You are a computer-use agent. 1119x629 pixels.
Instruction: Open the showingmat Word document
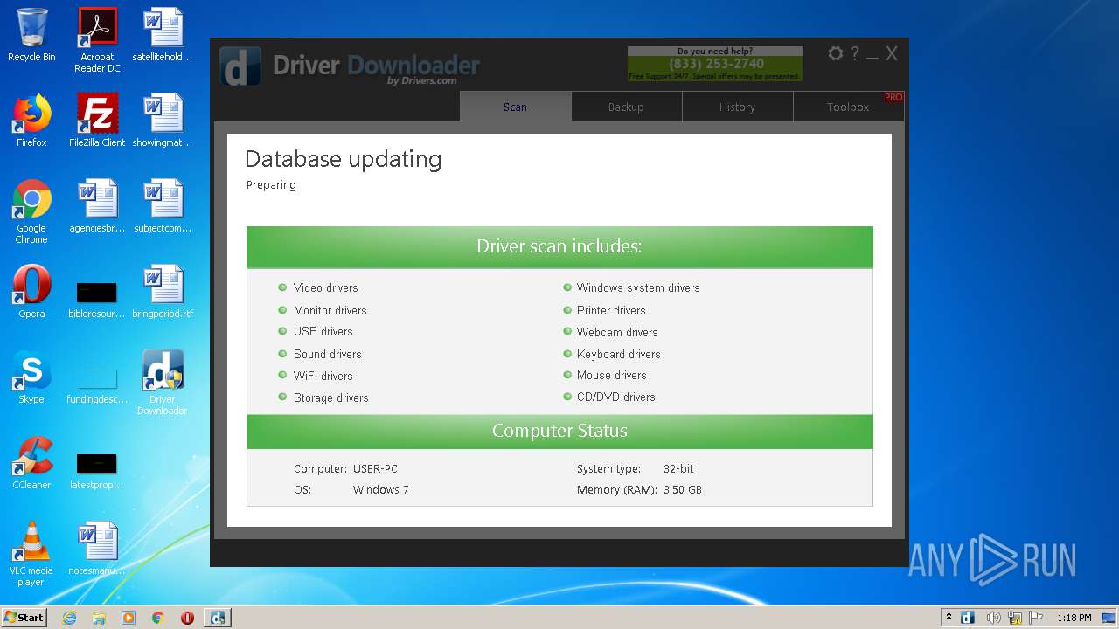(163, 121)
